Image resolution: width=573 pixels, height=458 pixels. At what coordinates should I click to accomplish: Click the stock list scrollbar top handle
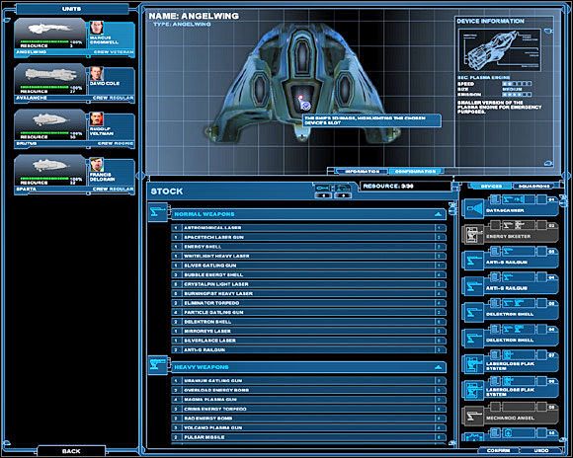[x=452, y=209]
